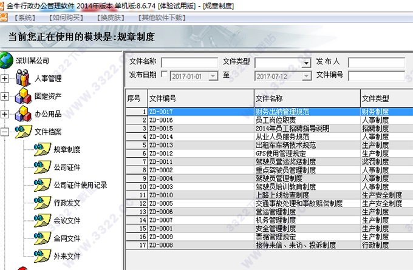Screen dimensions: 413x270
Task: Select 公司证件使用记录 in the tree
Action: coord(80,185)
